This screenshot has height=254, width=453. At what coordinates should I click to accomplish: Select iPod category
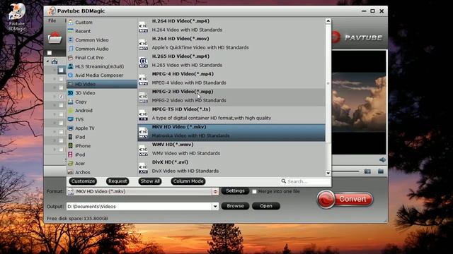tap(102, 155)
